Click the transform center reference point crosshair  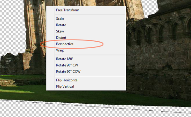tap(114, 2)
